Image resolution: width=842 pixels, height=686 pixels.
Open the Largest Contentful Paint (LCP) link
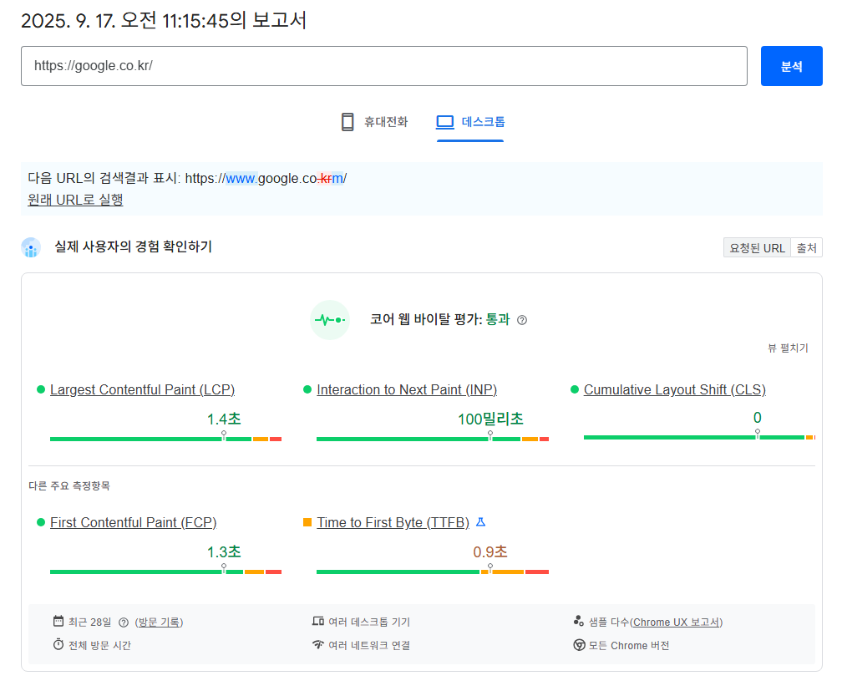point(142,389)
